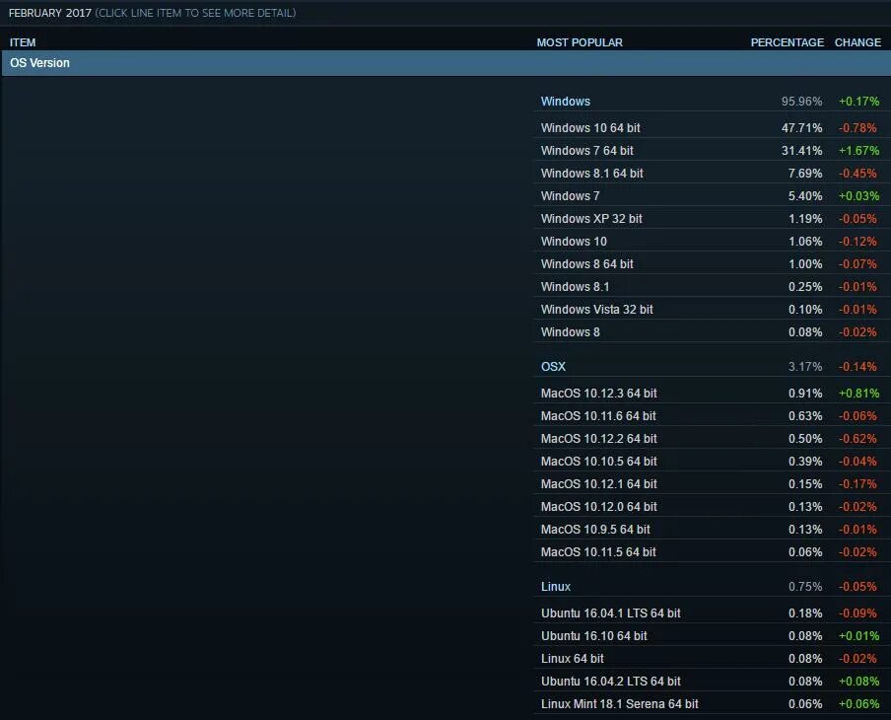Screen dimensions: 891x720
Task: Click the +0.81% change value
Action: click(859, 394)
